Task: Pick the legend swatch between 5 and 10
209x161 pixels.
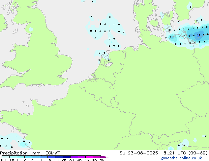Action: [x=36, y=157]
